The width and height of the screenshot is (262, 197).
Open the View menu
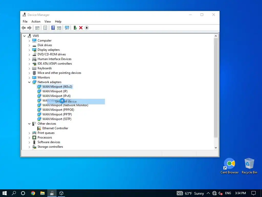pos(48,22)
